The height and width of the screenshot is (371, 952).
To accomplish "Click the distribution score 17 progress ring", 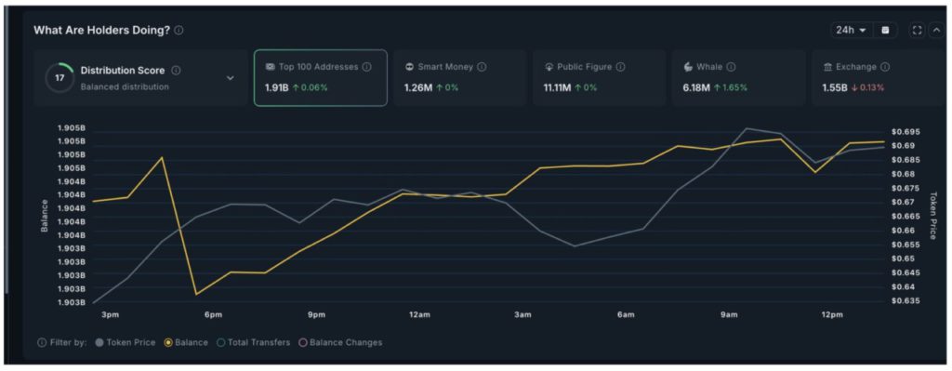I will [59, 78].
